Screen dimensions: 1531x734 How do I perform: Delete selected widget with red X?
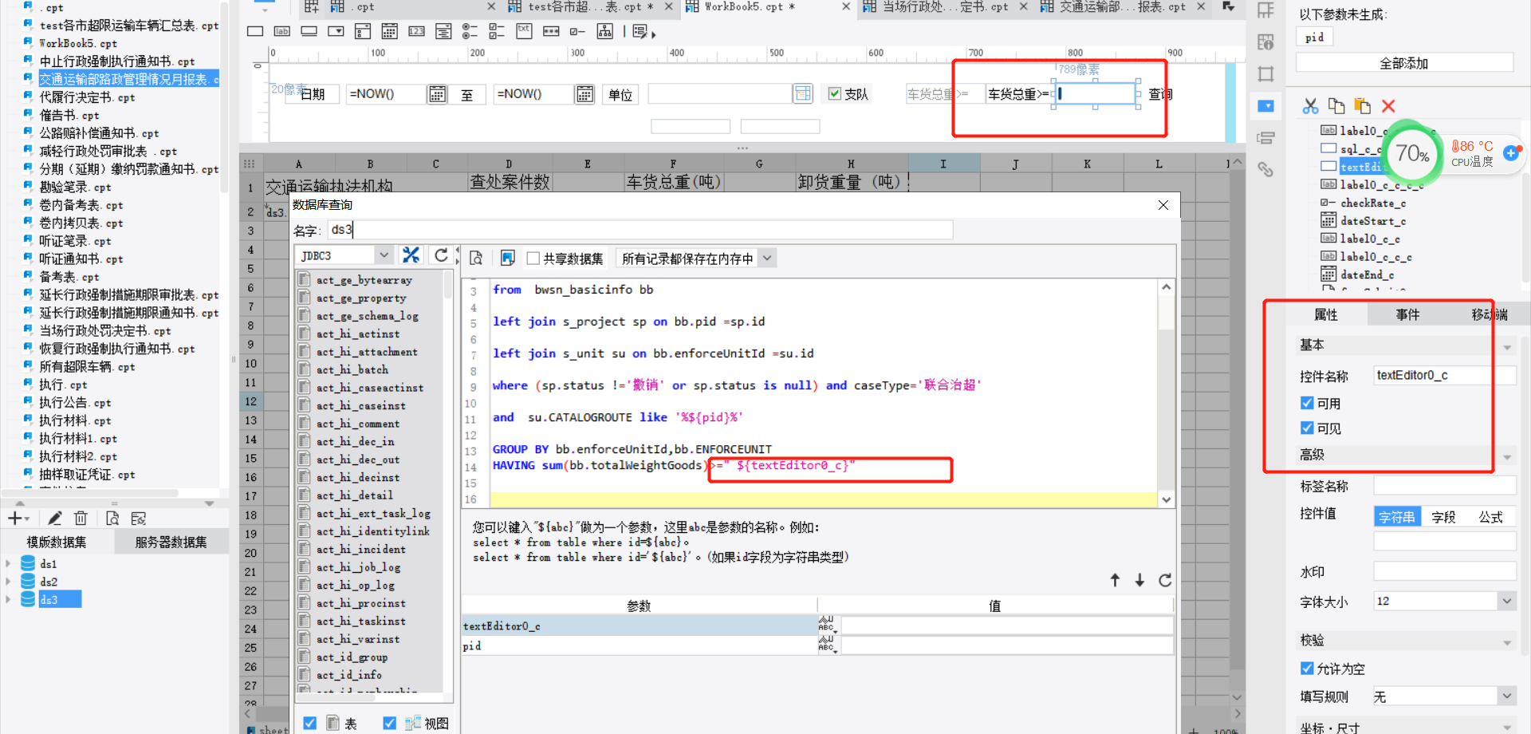pyautogui.click(x=1388, y=106)
